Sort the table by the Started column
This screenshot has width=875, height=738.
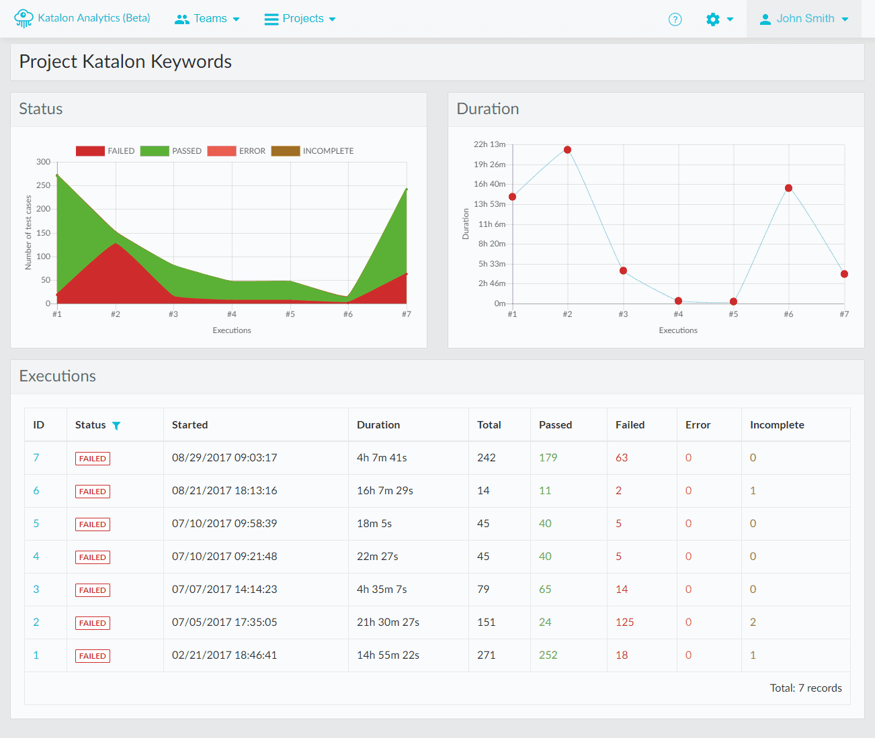pos(190,425)
